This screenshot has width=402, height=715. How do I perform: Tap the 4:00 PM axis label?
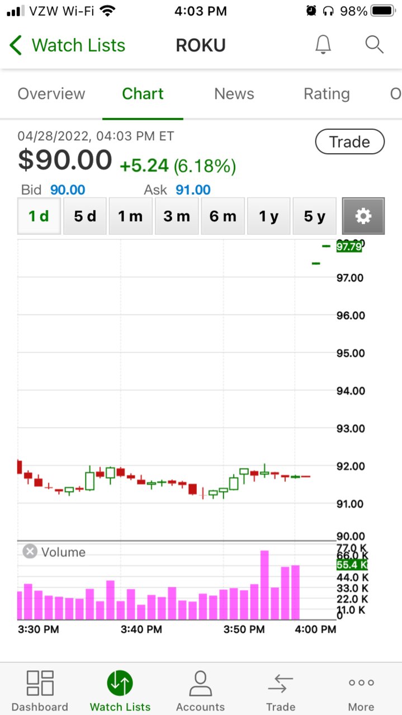[x=316, y=629]
